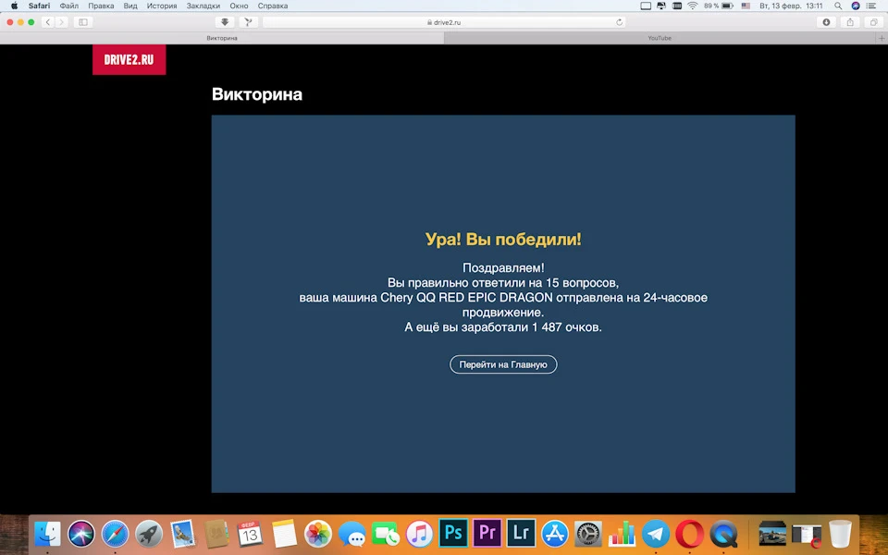Image resolution: width=888 pixels, height=555 pixels.
Task: Open FaceTime icon in Dock
Action: 386,534
